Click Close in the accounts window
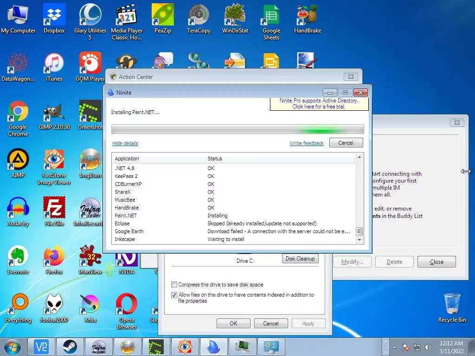Image resolution: width=475 pixels, height=356 pixels. click(x=436, y=262)
